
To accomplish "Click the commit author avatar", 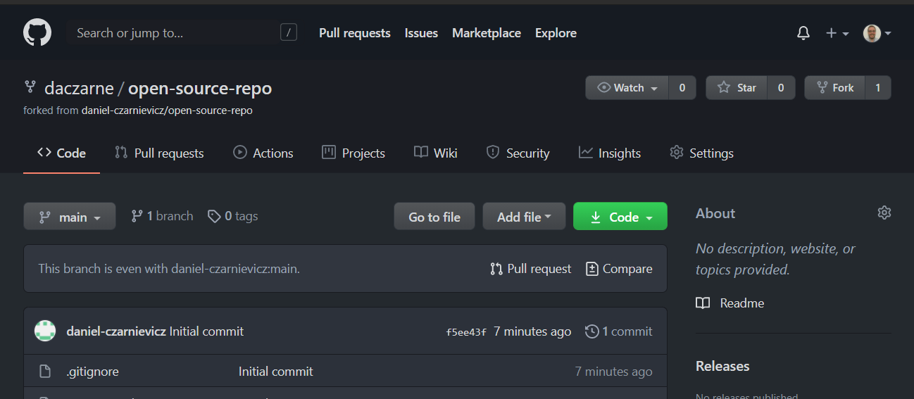I will click(x=45, y=331).
